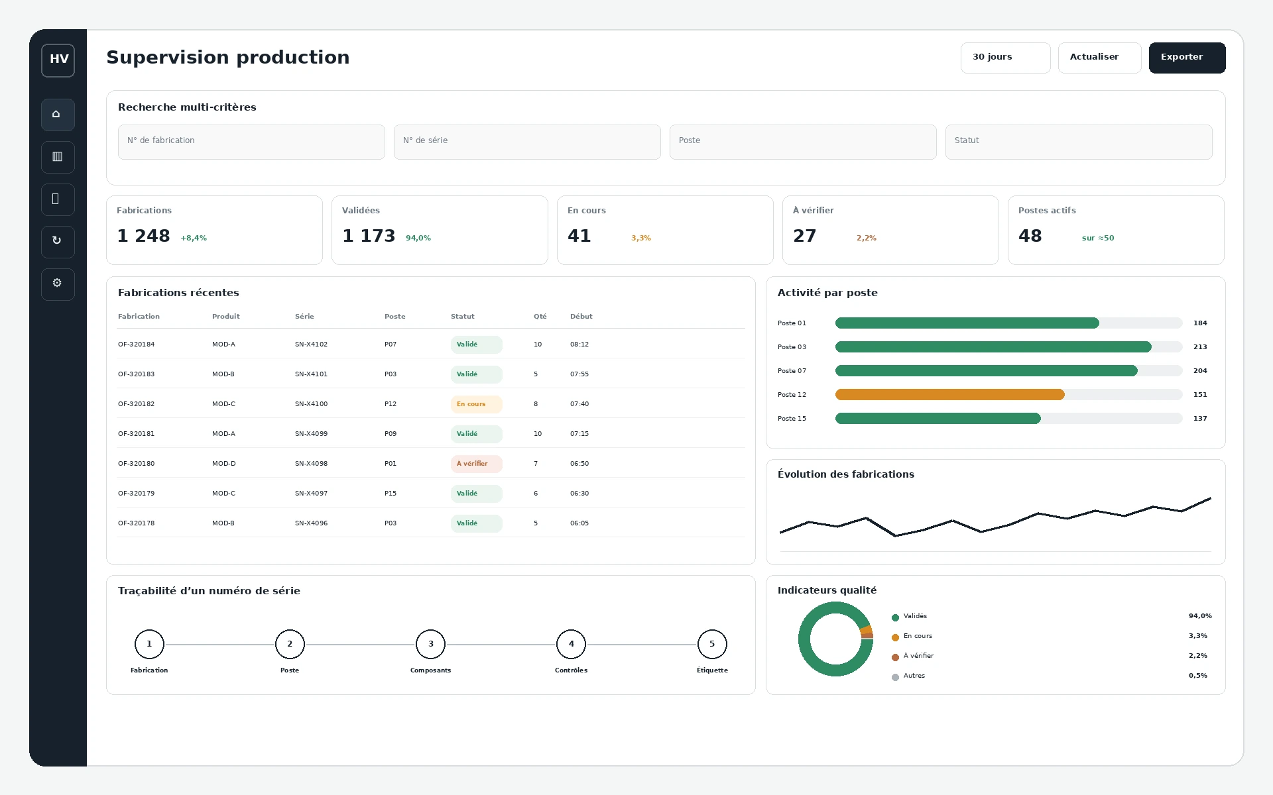
Task: Select traceability step 5 Étiquette
Action: point(712,644)
